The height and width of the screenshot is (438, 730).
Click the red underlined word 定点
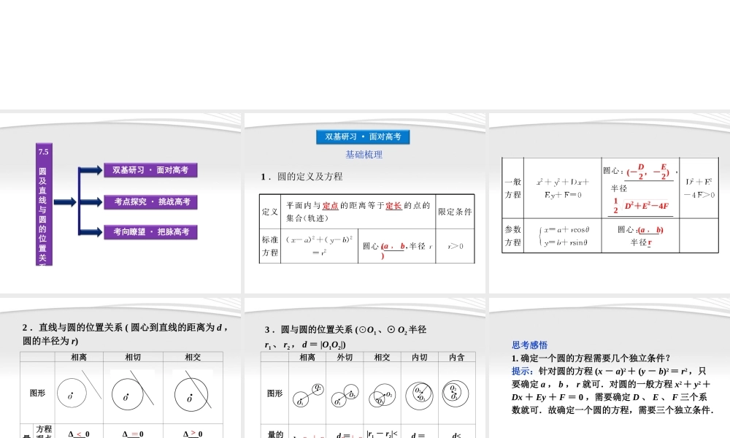click(x=330, y=206)
